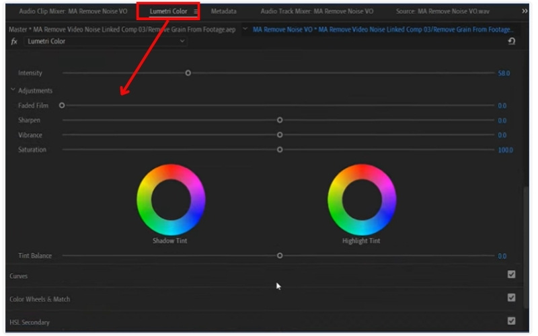This screenshot has width=538, height=336.
Task: Click the Intensity slider handle
Action: click(x=188, y=73)
